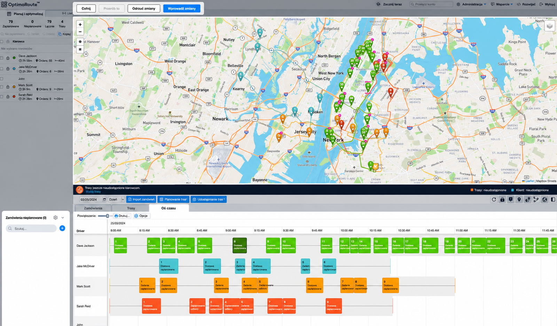Screen dimensions: 557x326
Task: Open the calendar date picker icon
Action: click(104, 200)
